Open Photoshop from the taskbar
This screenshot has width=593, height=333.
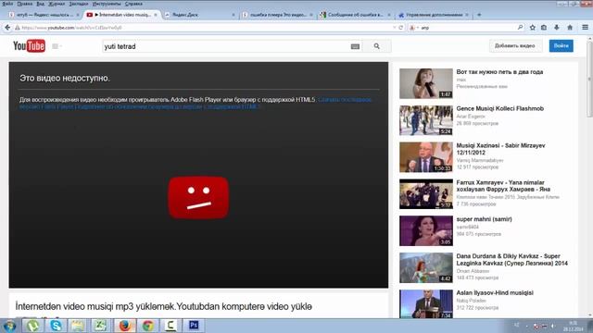194,326
